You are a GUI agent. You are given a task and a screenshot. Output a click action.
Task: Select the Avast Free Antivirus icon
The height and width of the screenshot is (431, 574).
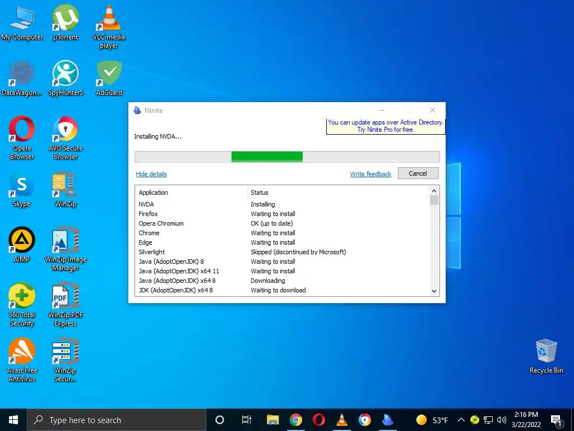point(22,361)
